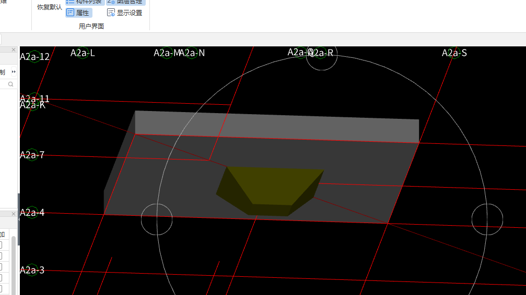Click 恢复默认 to restore default layout
526x295 pixels.
tap(49, 7)
